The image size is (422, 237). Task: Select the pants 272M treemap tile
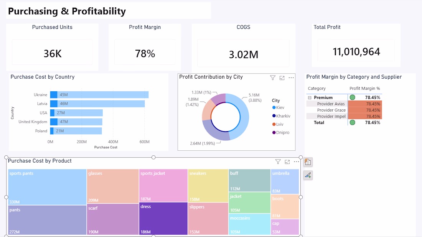coord(47,220)
